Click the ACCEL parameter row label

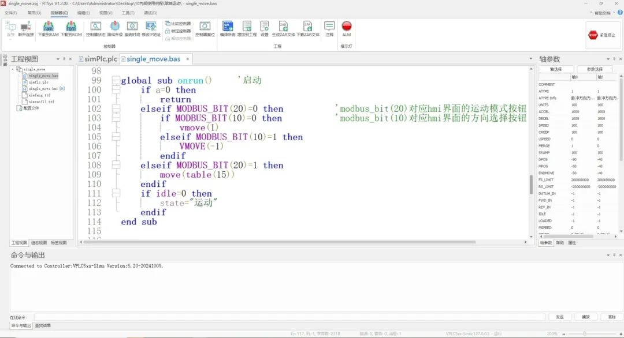(544, 112)
